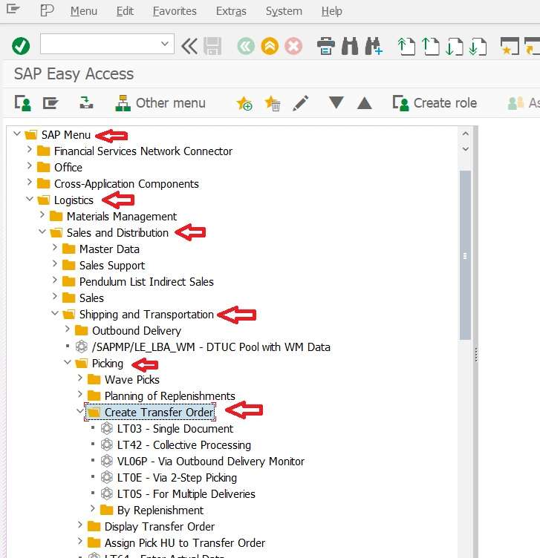The width and height of the screenshot is (540, 558).
Task: Click the Move Favorites Down triangle
Action: tap(336, 102)
